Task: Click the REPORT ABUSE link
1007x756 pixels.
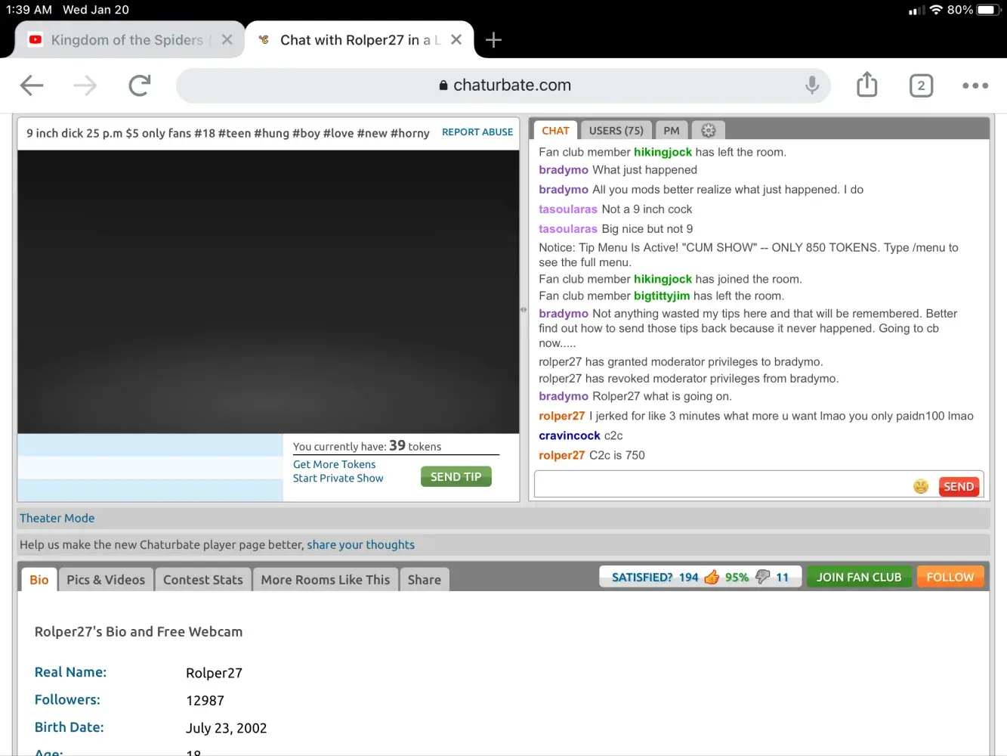Action: pos(477,132)
